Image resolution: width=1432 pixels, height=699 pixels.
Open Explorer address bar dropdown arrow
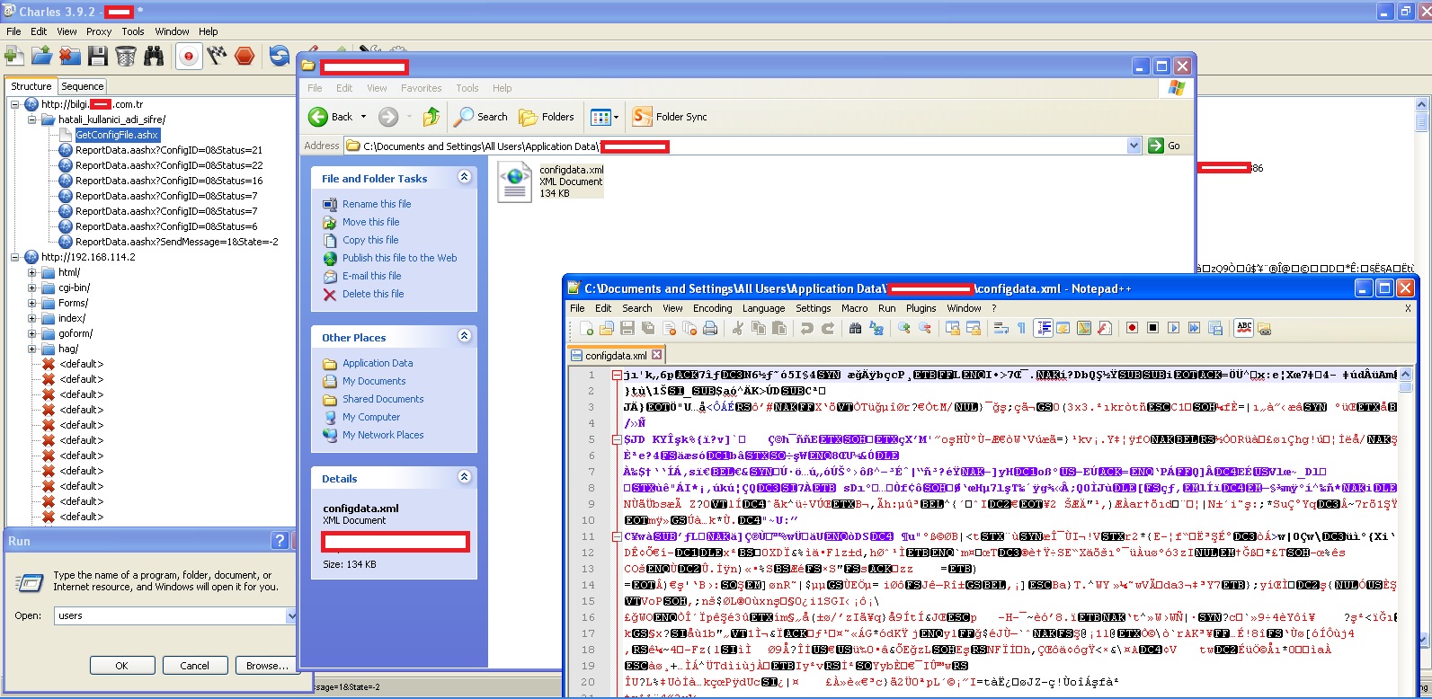[x=1134, y=146]
